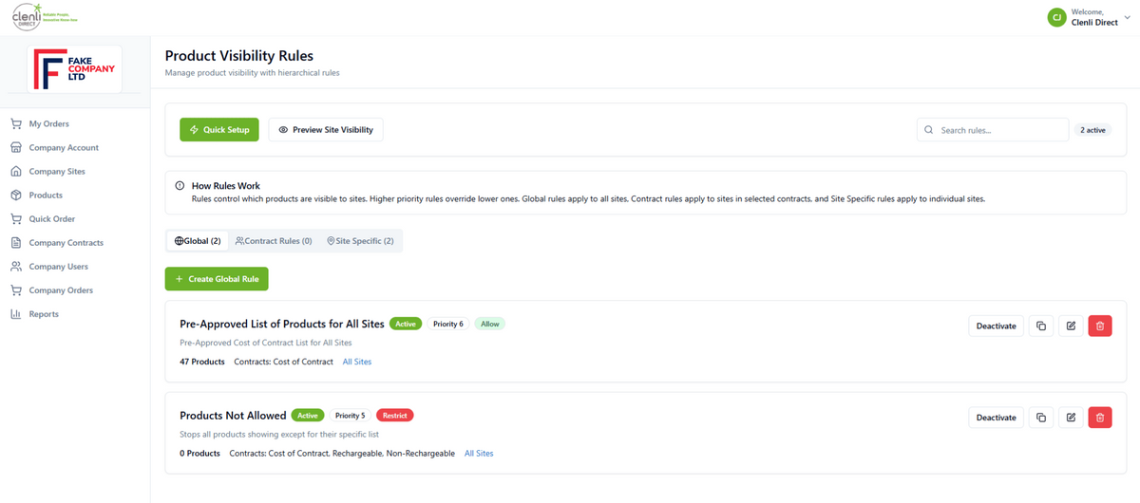1140x503 pixels.
Task: Delete the Pre-Approved List rule via trash icon
Action: [x=1100, y=326]
